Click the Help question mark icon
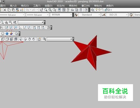The width and height of the screenshot is (140, 108). [x=86, y=10]
